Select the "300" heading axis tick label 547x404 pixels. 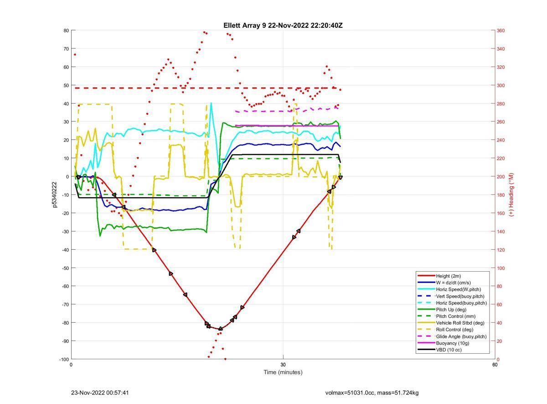tap(501, 85)
